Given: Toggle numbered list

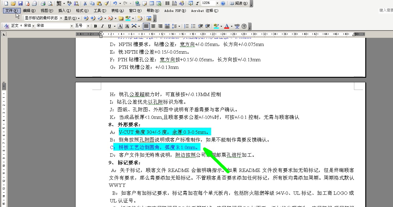Looking at the screenshot, I should click(186, 26).
